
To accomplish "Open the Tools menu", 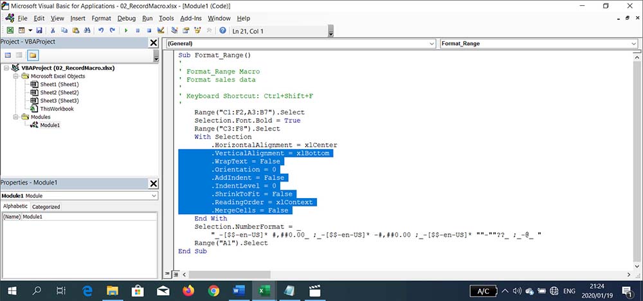I will [166, 19].
